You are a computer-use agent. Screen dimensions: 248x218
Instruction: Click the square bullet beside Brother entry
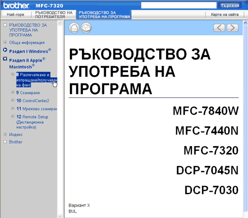click(5, 142)
